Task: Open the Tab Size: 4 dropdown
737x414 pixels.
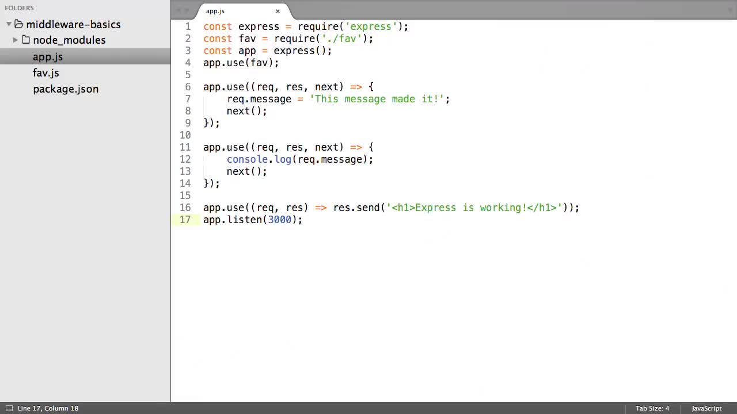Action: coord(652,408)
